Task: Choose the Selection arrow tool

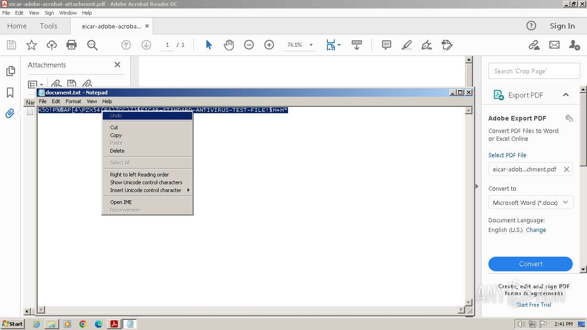Action: pos(209,45)
